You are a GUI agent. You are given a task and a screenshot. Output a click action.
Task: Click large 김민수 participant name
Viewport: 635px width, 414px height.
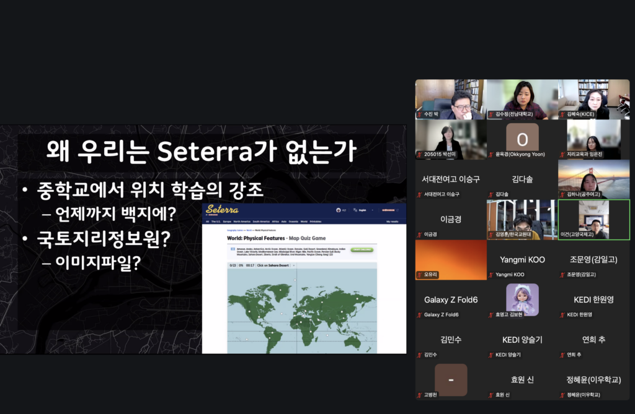click(x=451, y=340)
